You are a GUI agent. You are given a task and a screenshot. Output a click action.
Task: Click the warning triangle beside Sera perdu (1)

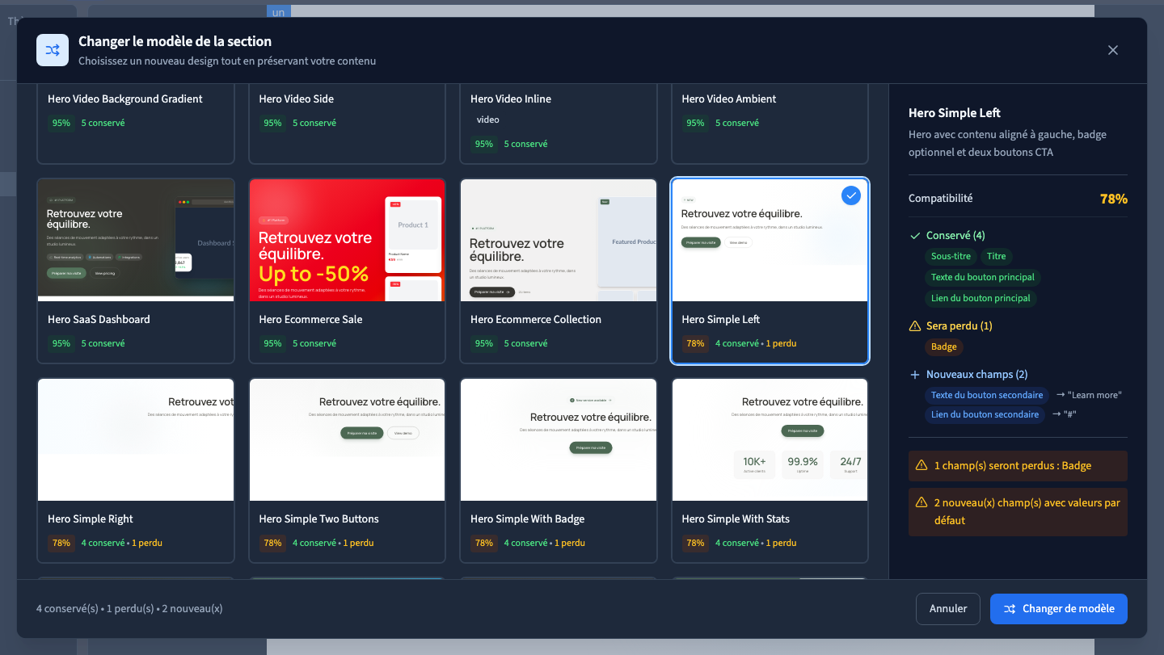tap(915, 326)
